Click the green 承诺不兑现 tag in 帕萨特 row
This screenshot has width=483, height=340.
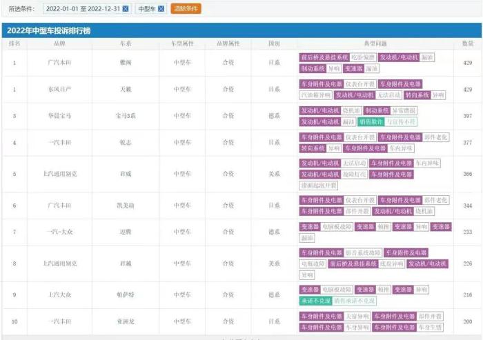tap(316, 301)
